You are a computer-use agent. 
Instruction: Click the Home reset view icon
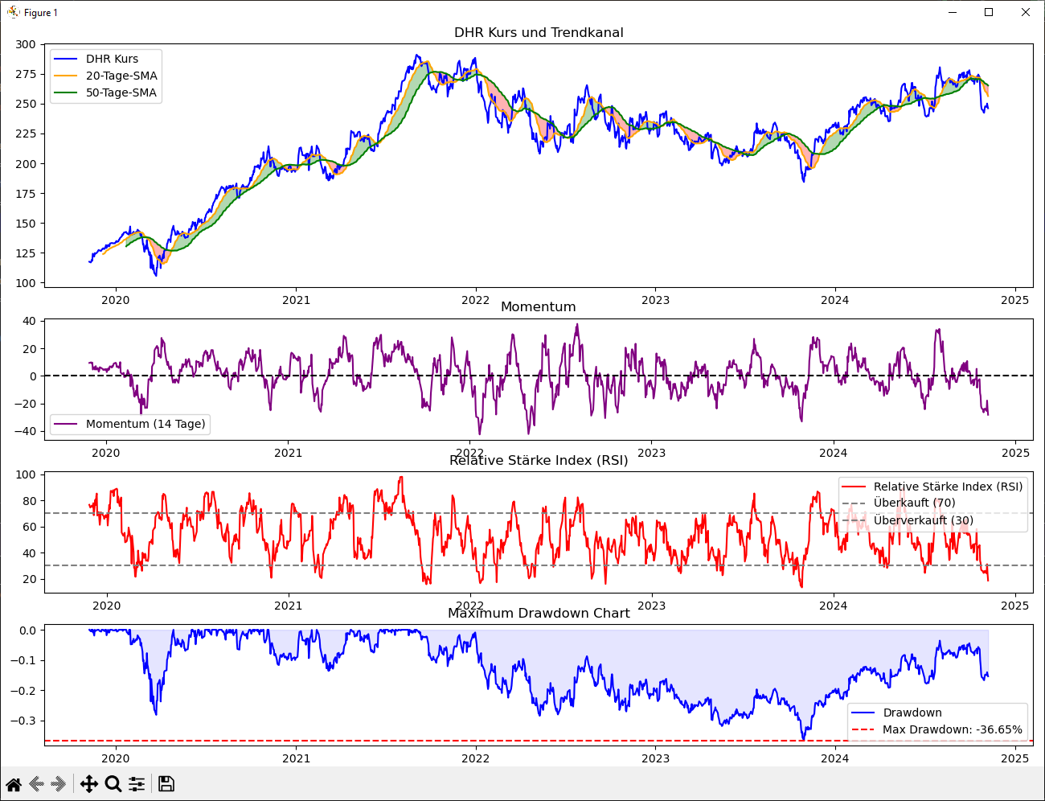pyautogui.click(x=14, y=784)
